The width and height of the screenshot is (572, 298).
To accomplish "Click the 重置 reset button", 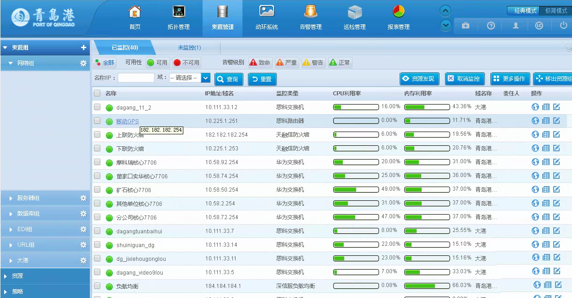I will (x=262, y=79).
